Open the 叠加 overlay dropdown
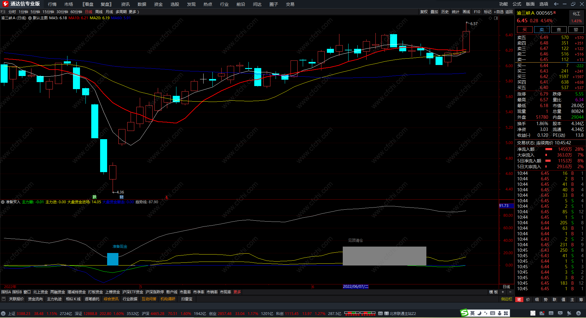586x318 pixels. [434, 12]
